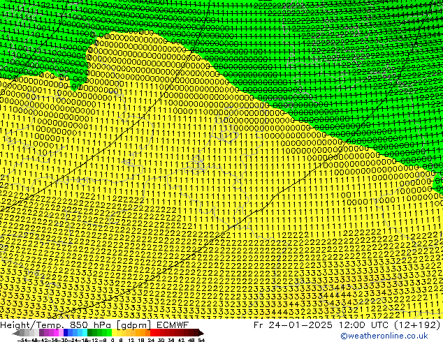The height and width of the screenshot is (342, 443).
Task: Click the bright yellow swatch above 0
Action: click(114, 333)
